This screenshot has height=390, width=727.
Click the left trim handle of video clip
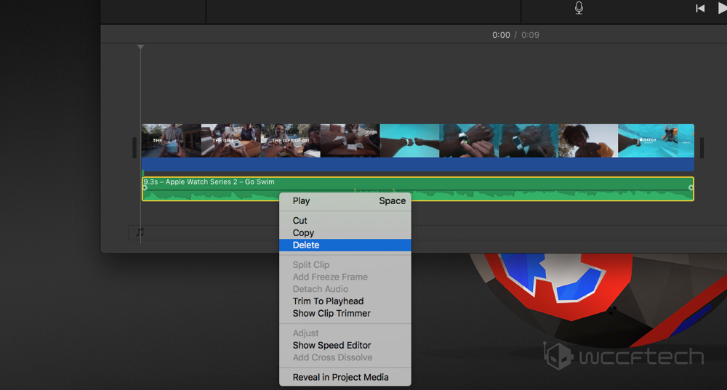tap(134, 147)
